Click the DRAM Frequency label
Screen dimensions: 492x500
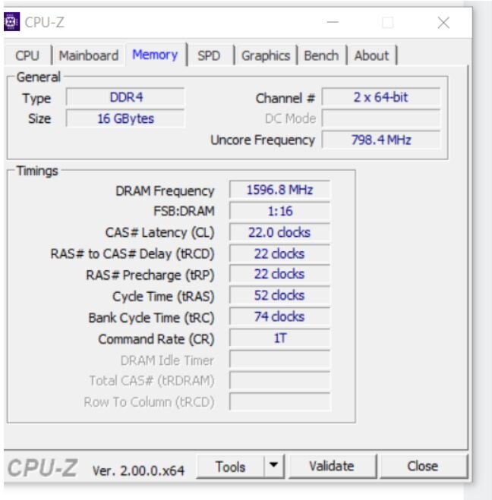click(x=165, y=191)
